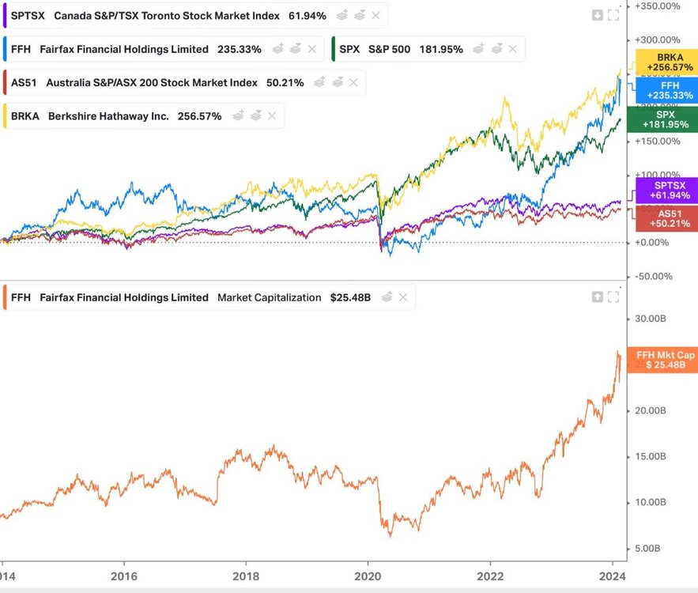Click the green SPX color bar
This screenshot has width=698, height=593.
pyautogui.click(x=334, y=49)
